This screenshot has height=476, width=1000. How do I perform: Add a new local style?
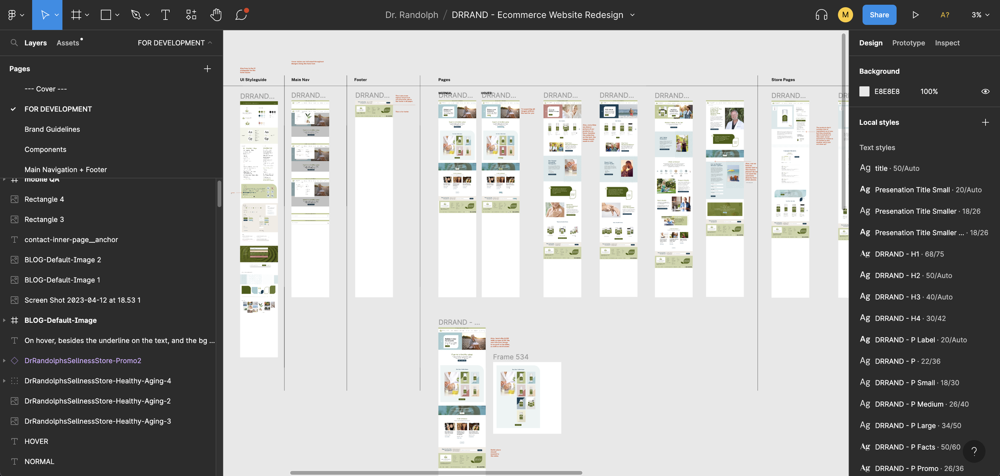point(985,122)
